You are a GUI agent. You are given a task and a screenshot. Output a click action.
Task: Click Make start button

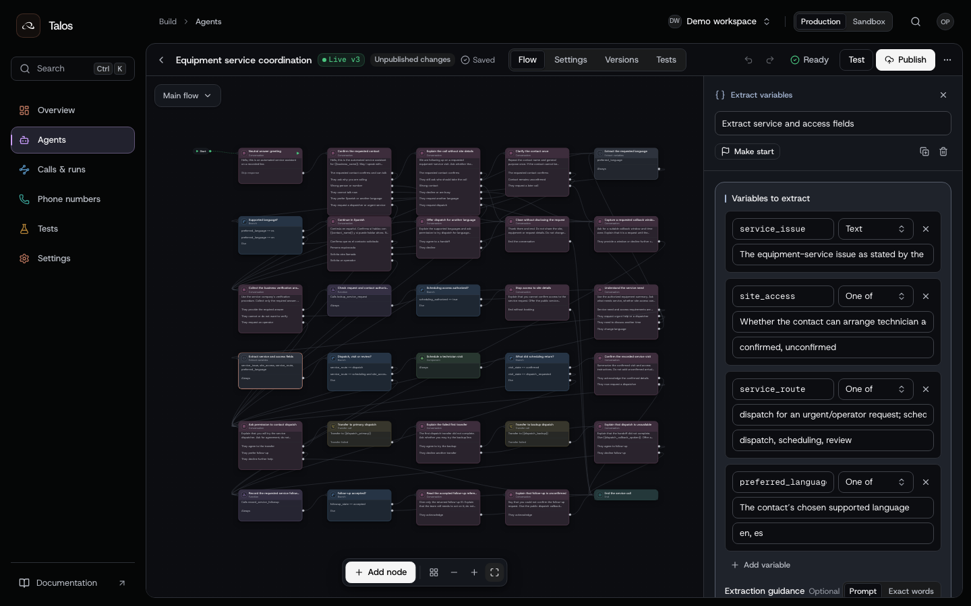point(747,151)
